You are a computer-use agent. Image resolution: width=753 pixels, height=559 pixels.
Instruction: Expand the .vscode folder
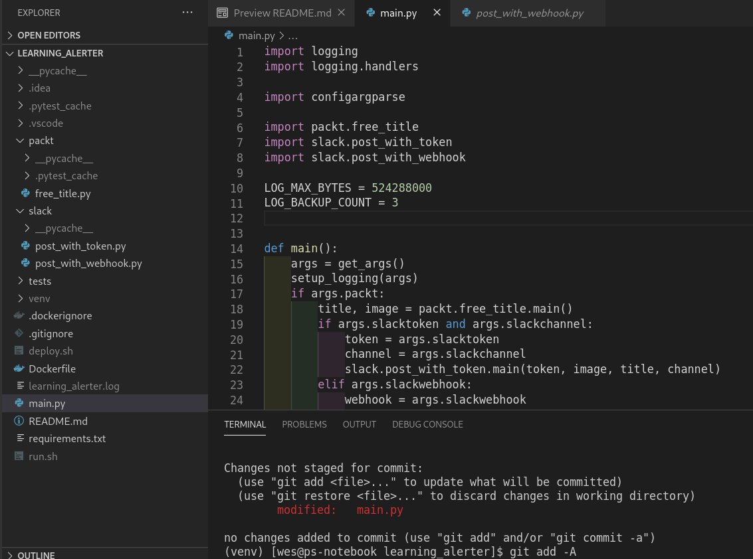click(x=20, y=123)
